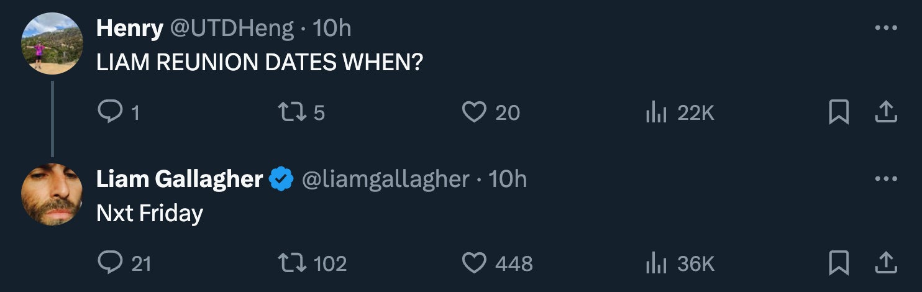Bookmark Liam Gallagher's Nxt Friday tweet

[839, 263]
